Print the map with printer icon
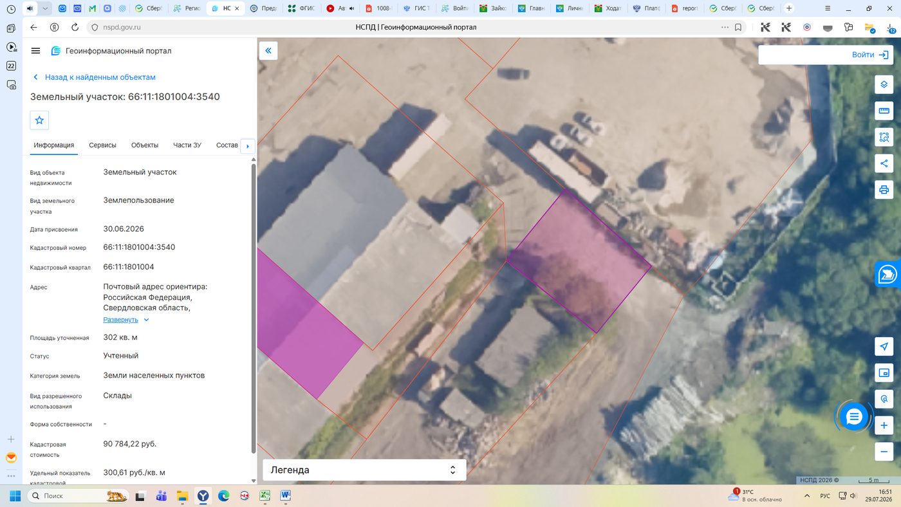Image resolution: width=901 pixels, height=507 pixels. coord(884,190)
